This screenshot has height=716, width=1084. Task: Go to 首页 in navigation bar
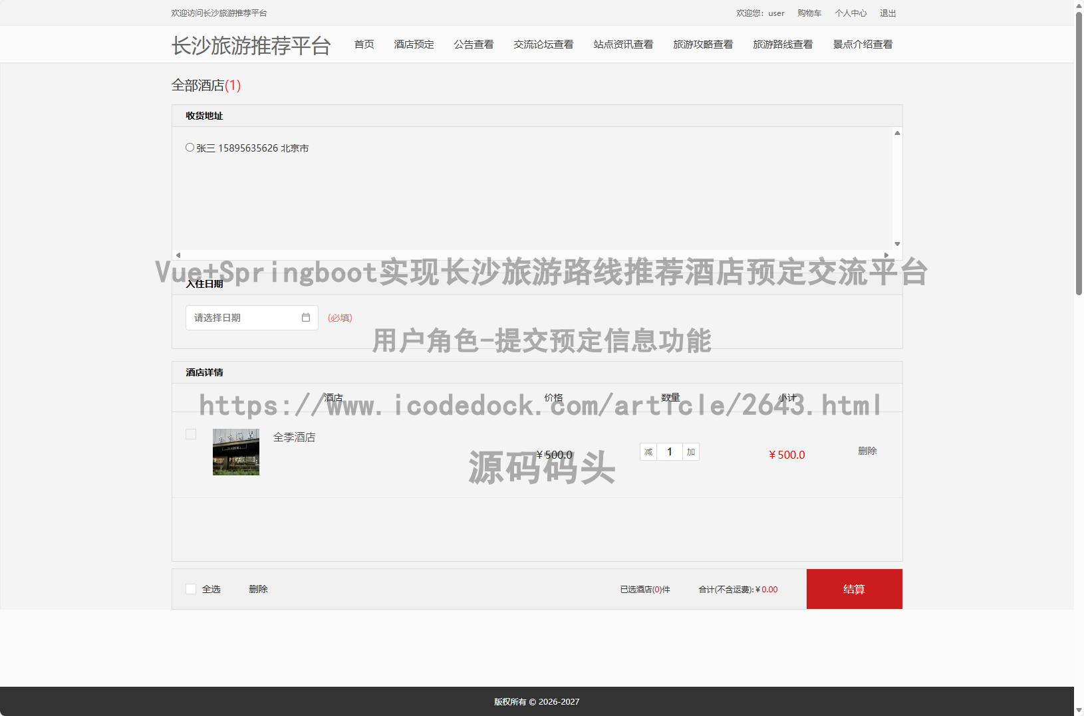[364, 45]
